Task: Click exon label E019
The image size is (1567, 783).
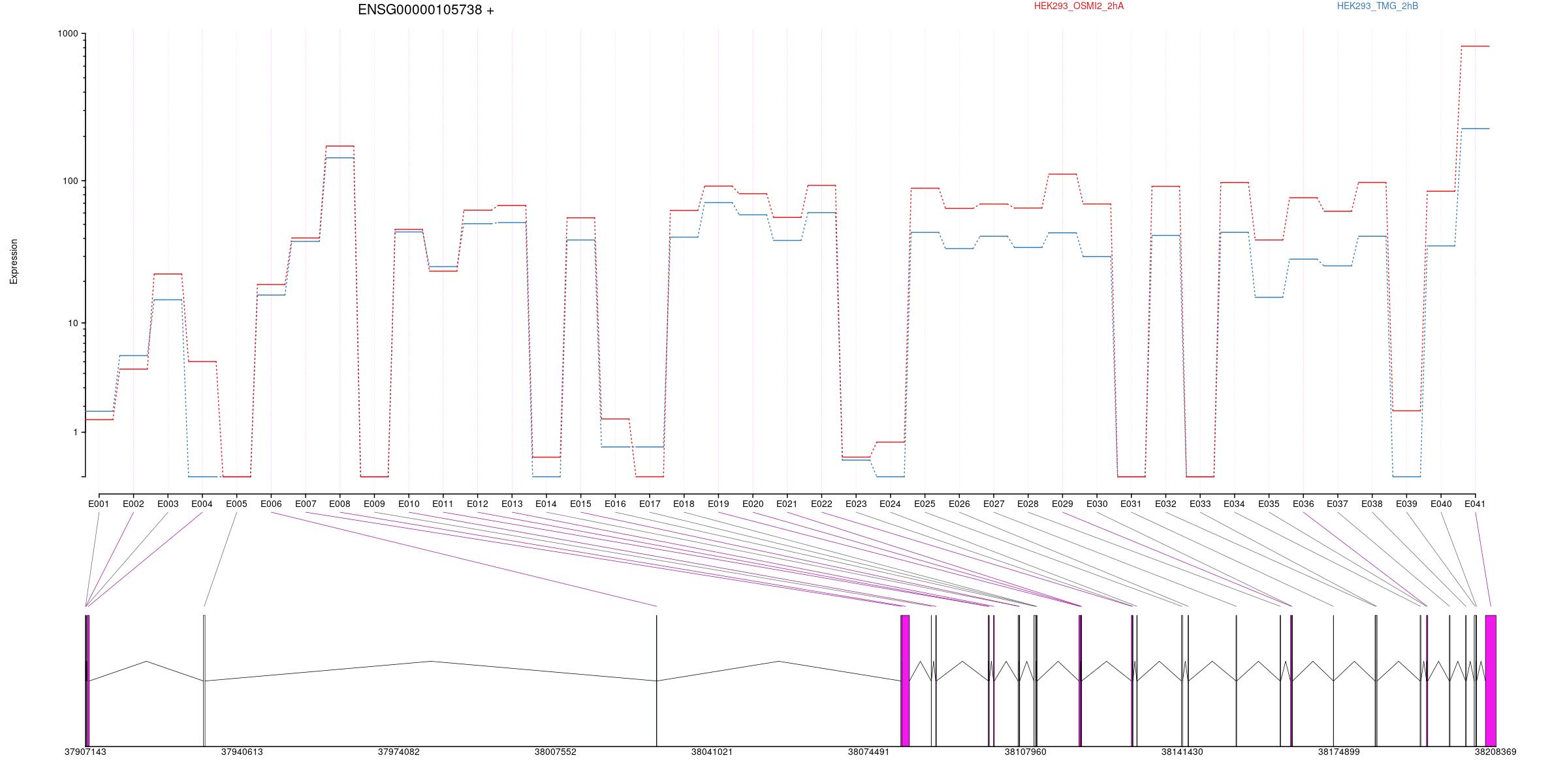Action: (718, 504)
